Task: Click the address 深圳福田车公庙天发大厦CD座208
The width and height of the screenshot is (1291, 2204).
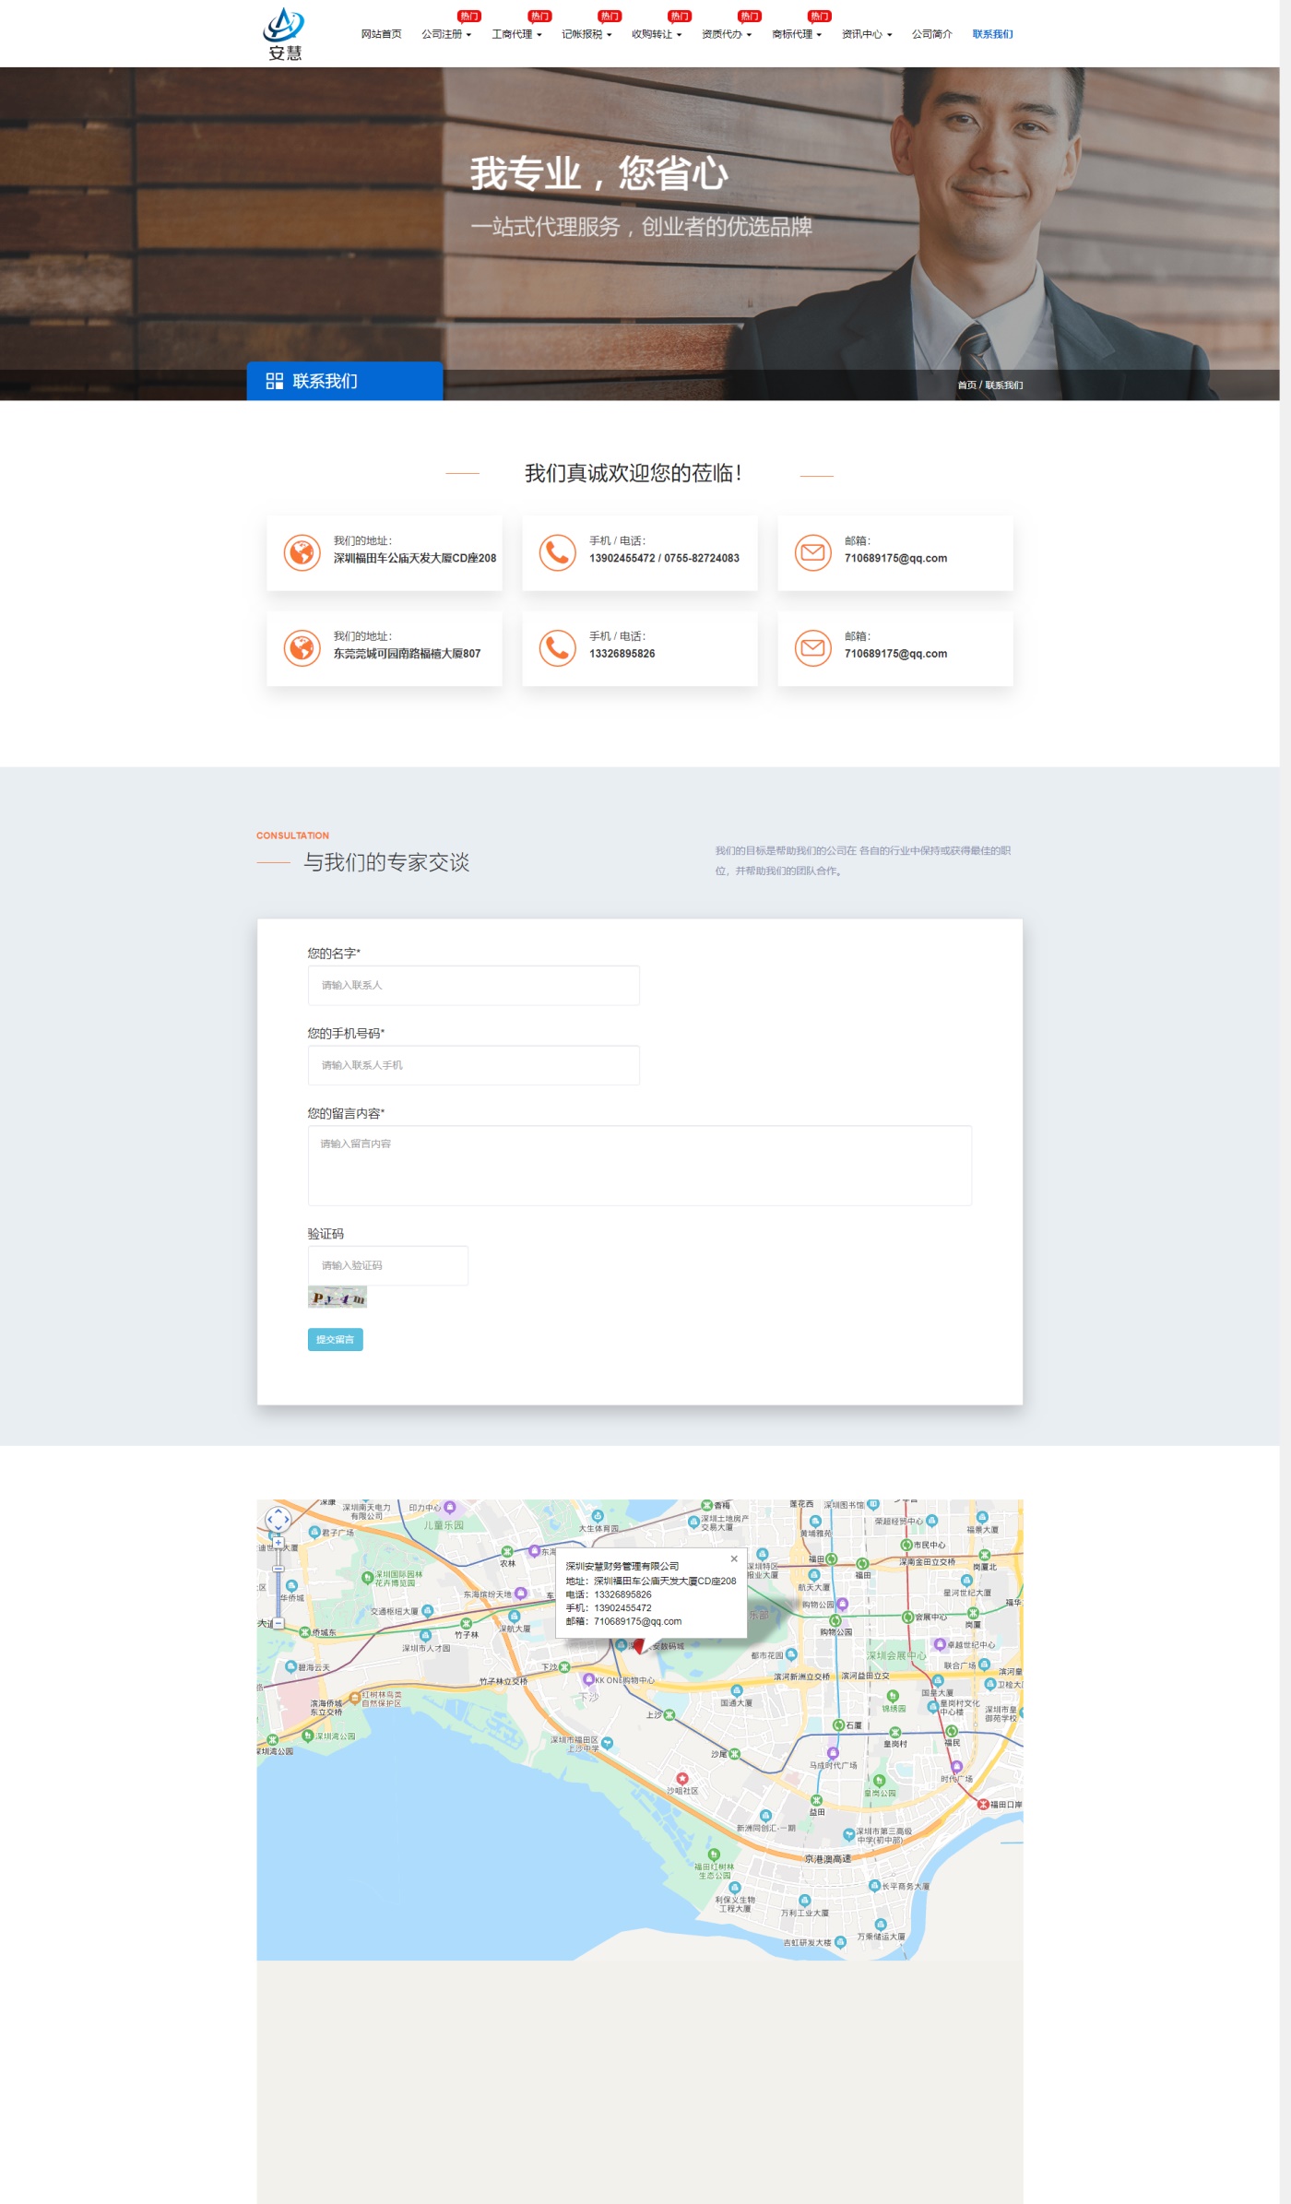Action: pos(415,558)
